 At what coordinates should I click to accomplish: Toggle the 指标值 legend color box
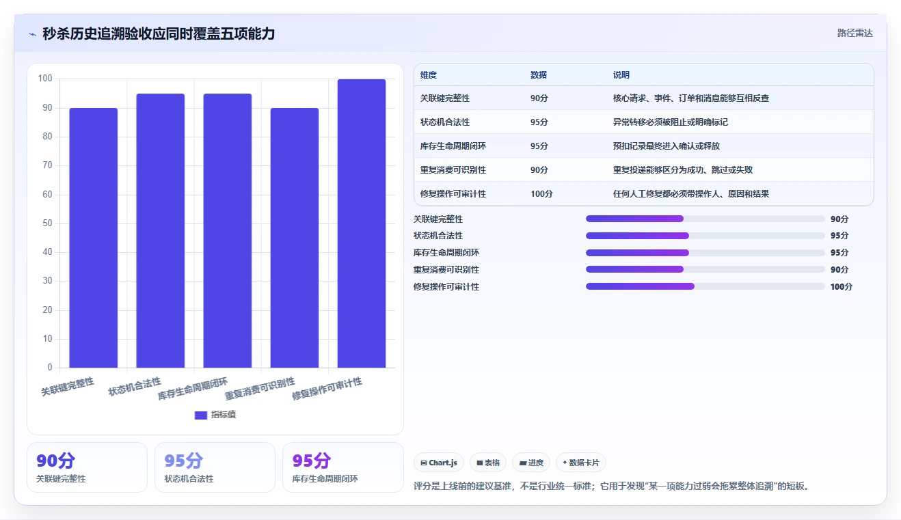[x=200, y=415]
